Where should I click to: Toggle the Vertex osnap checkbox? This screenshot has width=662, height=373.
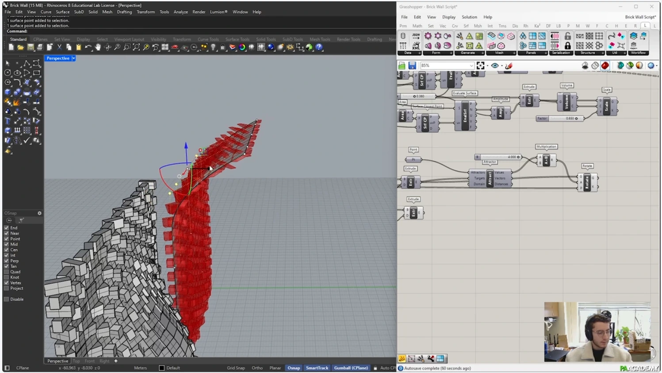(x=6, y=283)
